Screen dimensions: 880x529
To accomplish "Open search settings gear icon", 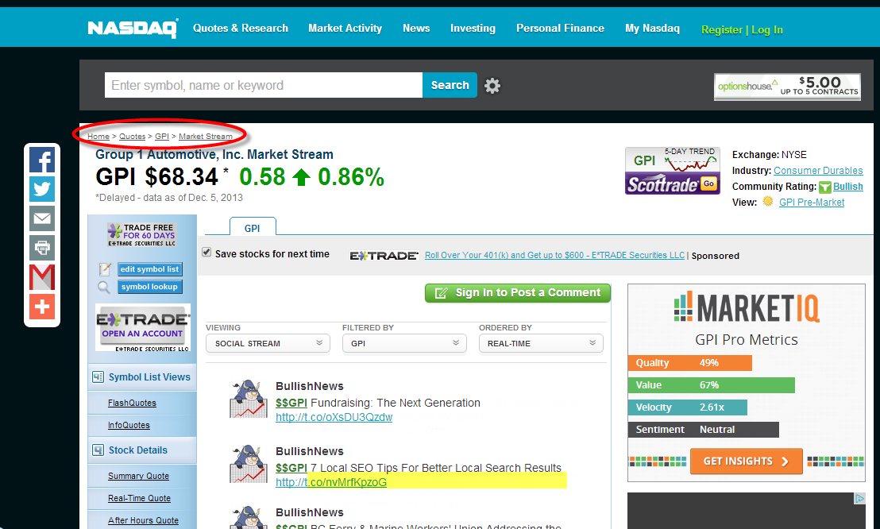I will 492,85.
